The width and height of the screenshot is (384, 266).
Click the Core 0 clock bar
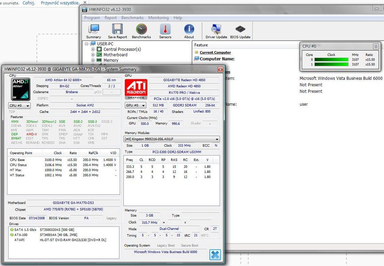pos(331,60)
